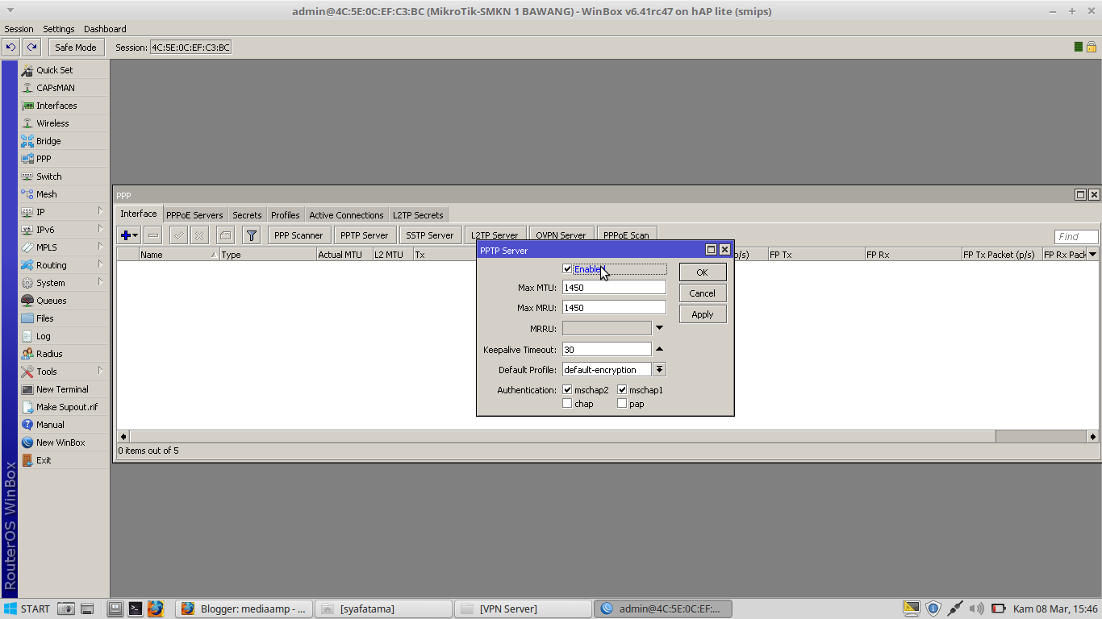Open the router Log
1102x619 pixels.
pos(64,336)
